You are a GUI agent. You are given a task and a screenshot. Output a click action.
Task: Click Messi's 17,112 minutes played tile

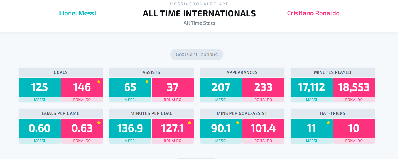click(x=312, y=87)
